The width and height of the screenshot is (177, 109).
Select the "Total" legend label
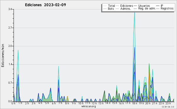click(112, 6)
